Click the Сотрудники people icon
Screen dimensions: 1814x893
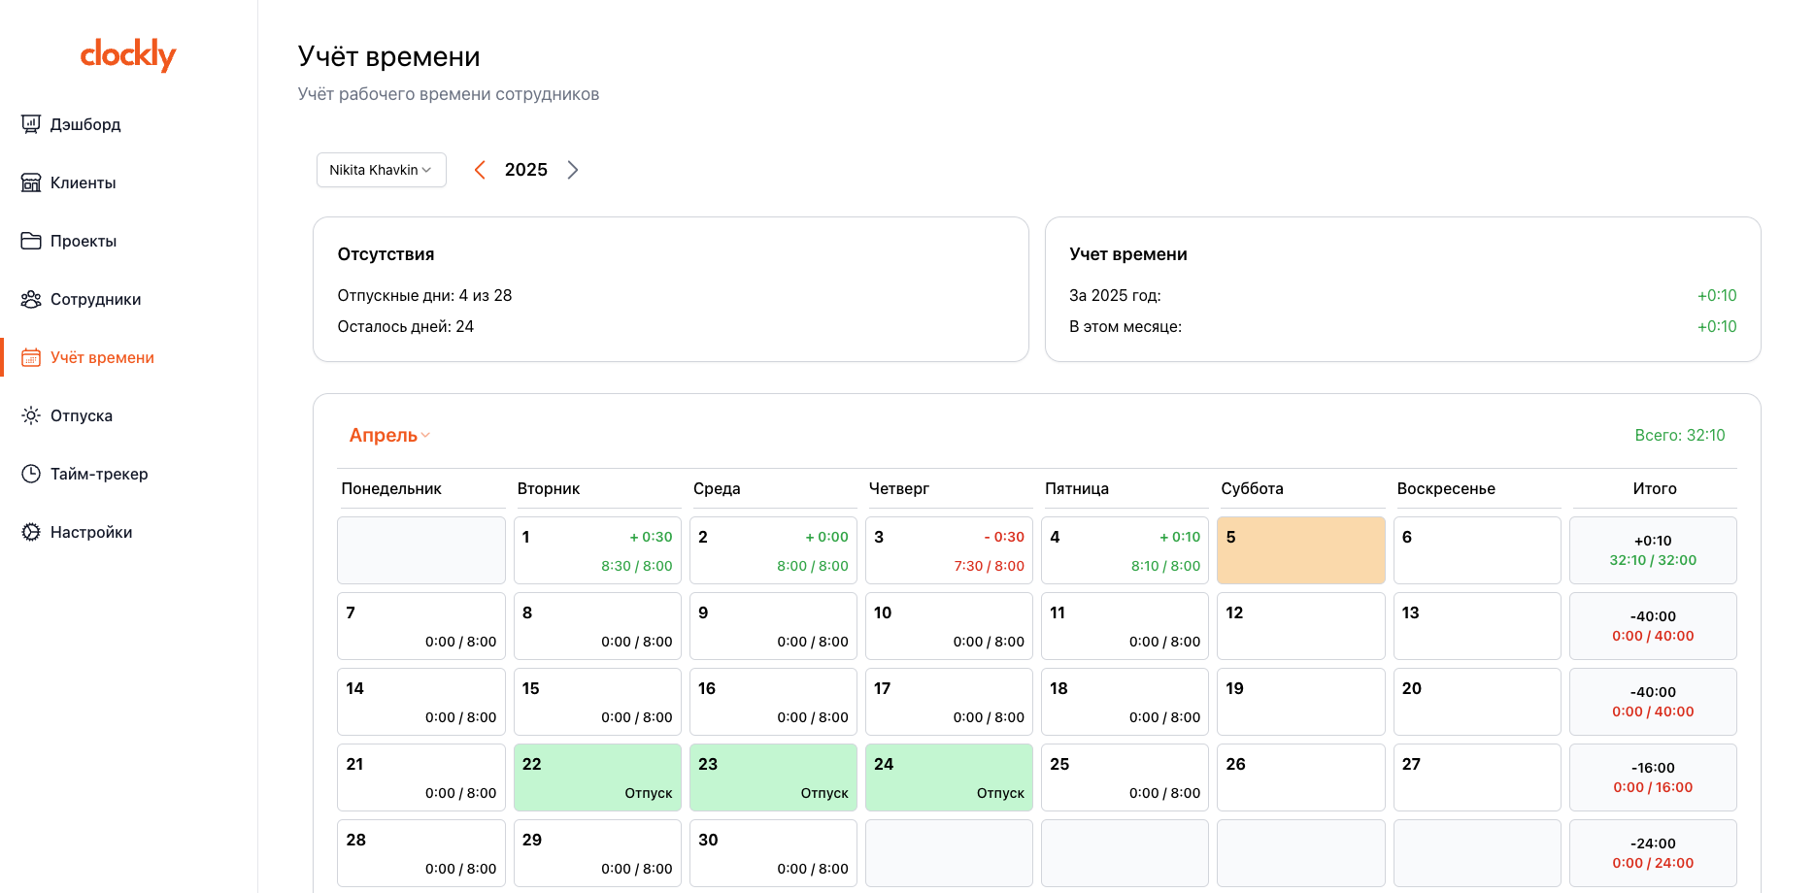tap(31, 299)
